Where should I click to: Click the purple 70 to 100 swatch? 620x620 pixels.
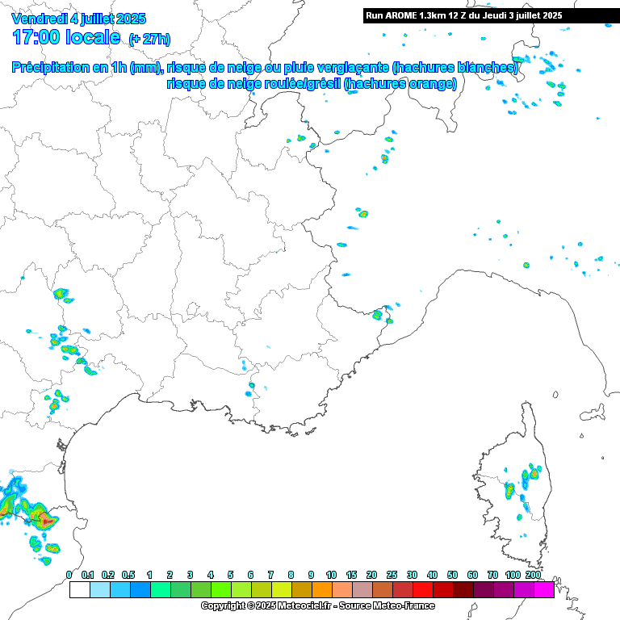coord(504,589)
